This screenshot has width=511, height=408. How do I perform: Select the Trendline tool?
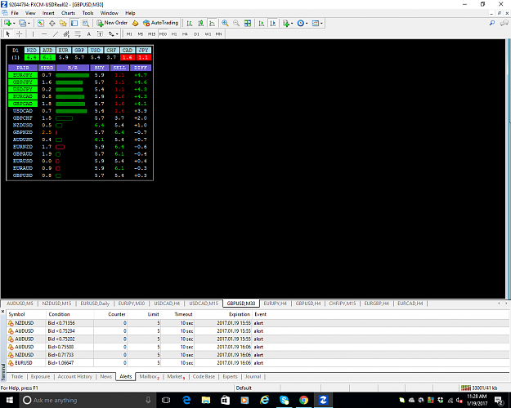tap(56, 33)
